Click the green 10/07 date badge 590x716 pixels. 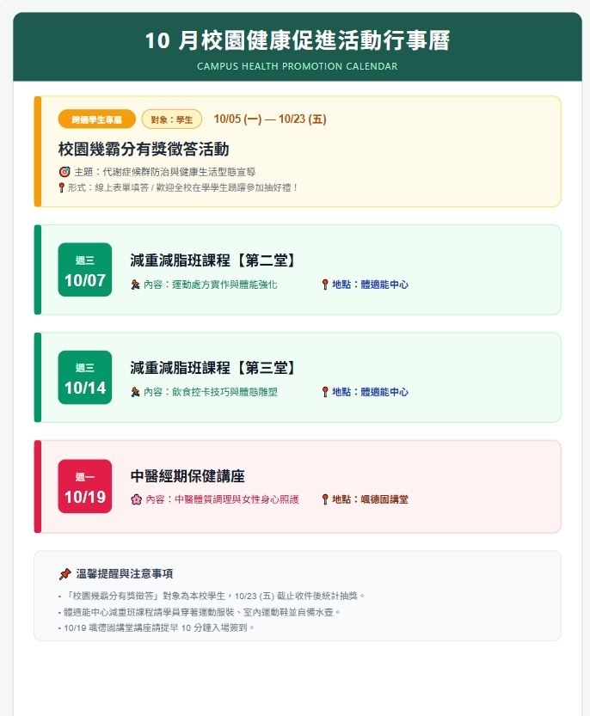click(85, 270)
